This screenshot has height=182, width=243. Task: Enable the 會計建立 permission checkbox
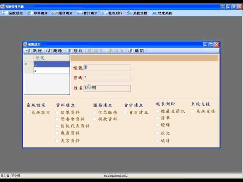click(126, 113)
